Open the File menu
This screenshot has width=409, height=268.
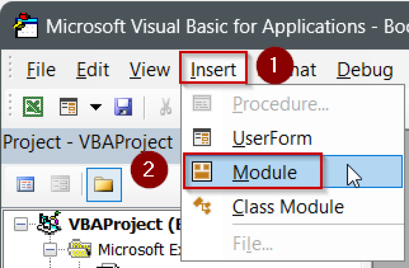(40, 70)
